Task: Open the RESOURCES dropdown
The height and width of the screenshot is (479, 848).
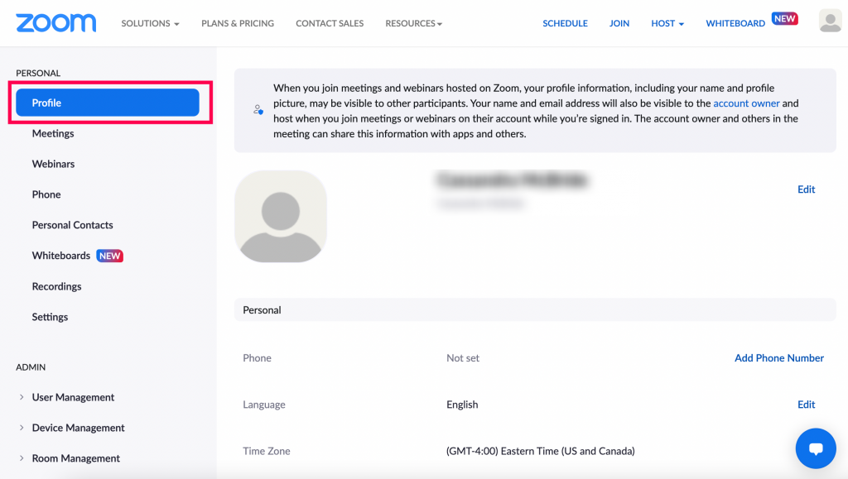Action: tap(413, 23)
